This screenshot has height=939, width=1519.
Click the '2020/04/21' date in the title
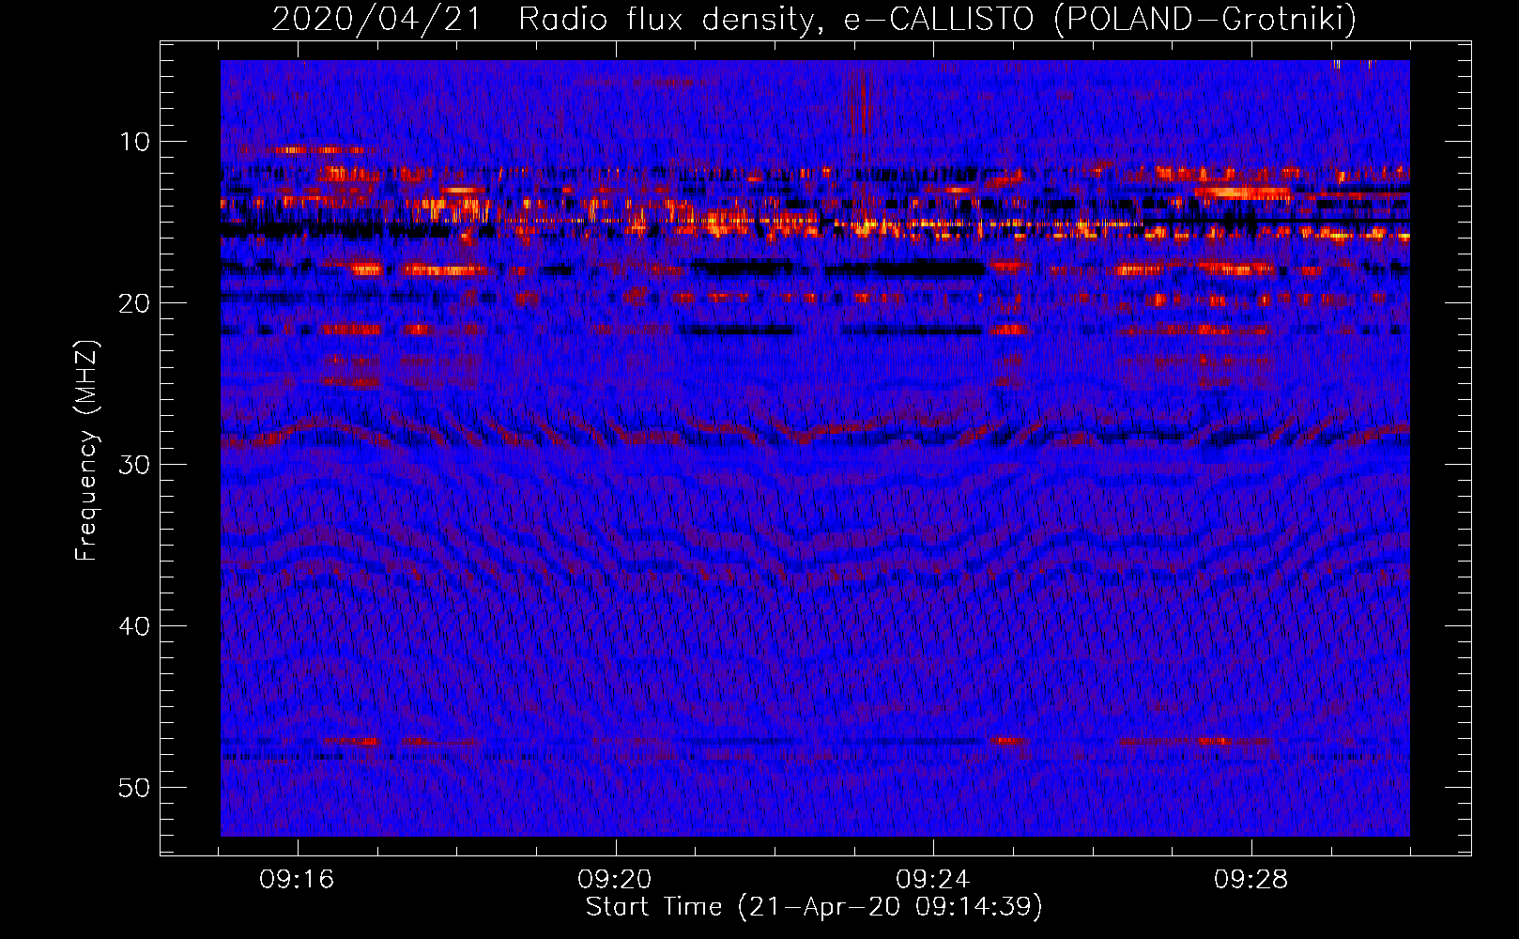point(376,19)
